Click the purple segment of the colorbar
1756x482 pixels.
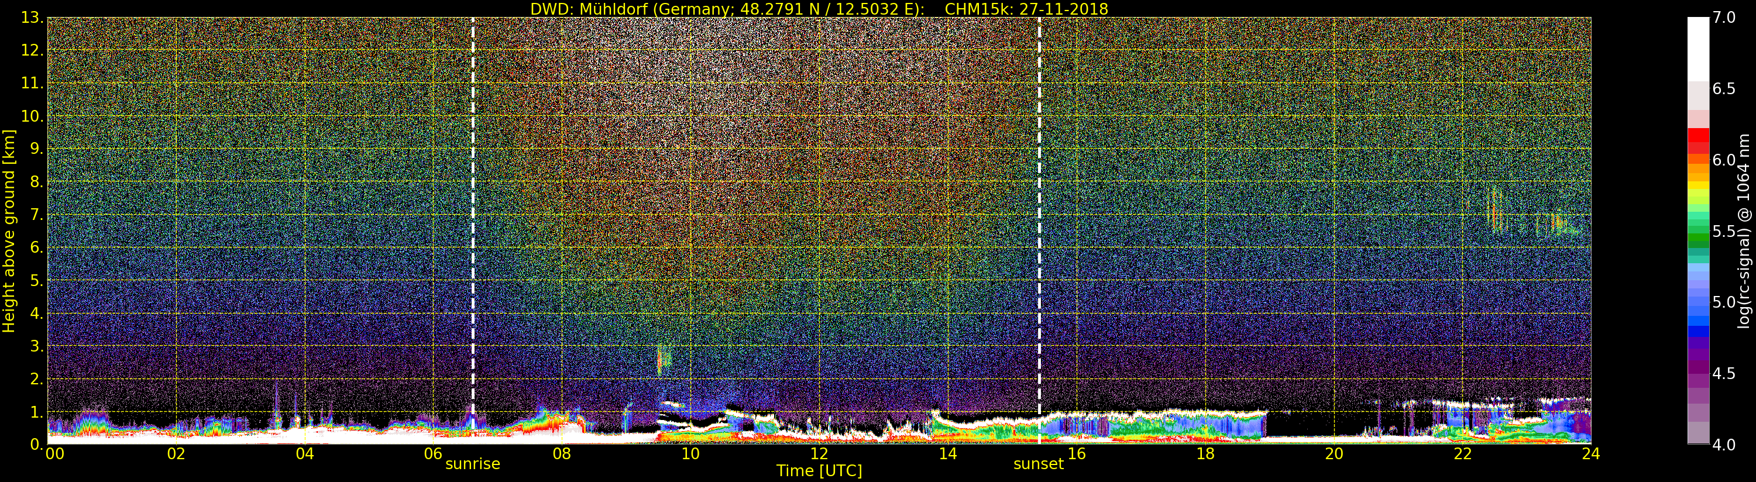coord(1697,368)
